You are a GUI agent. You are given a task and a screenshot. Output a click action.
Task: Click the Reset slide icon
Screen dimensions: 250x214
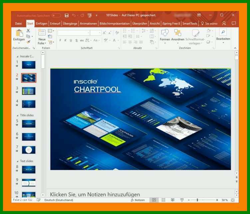50,36
